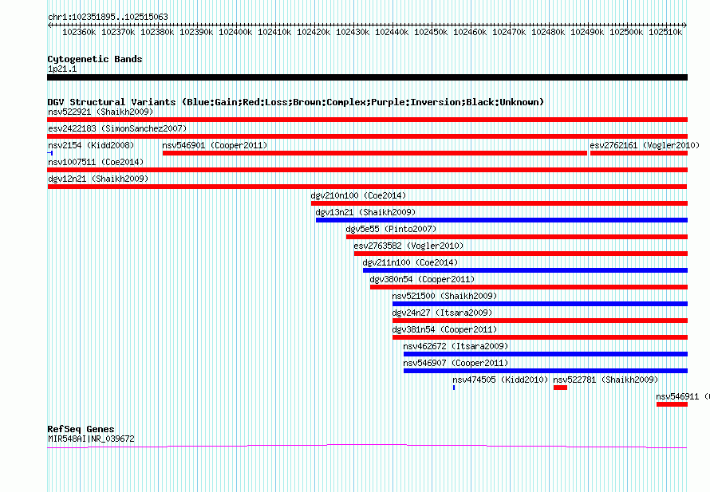Click the red bar under dgv5e55
The width and height of the screenshot is (710, 492).
(517, 237)
